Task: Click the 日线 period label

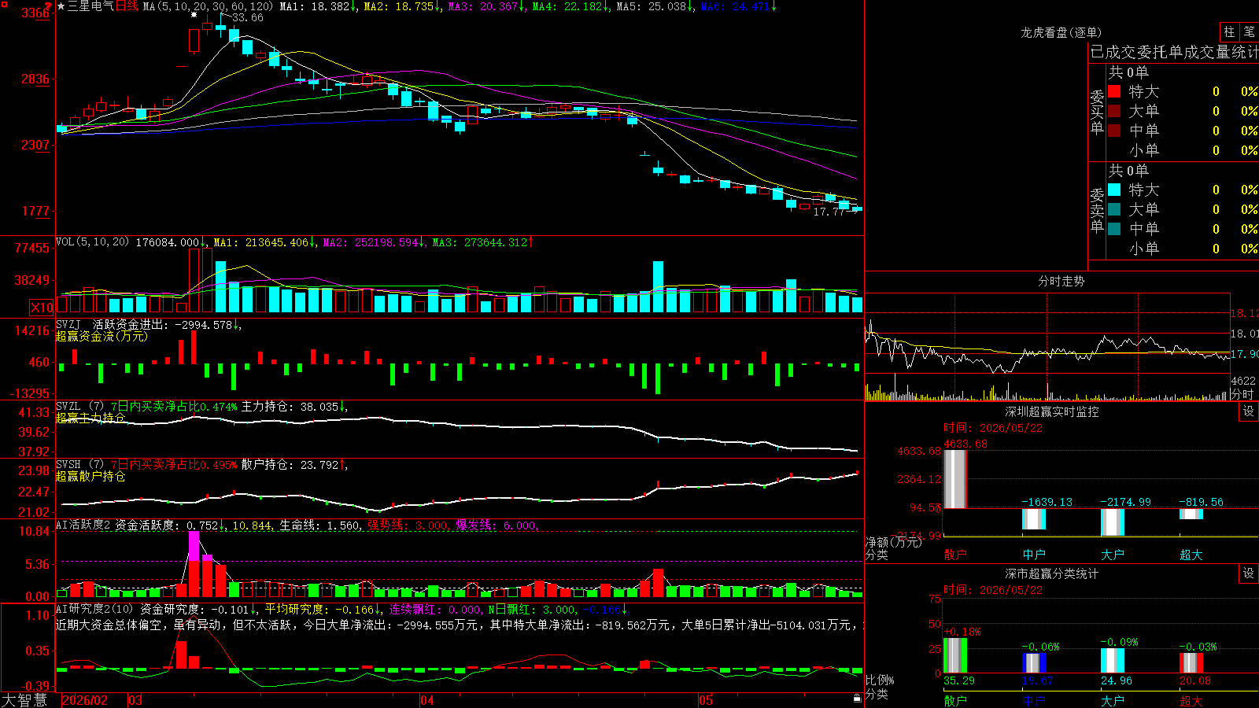Action: pos(127,6)
